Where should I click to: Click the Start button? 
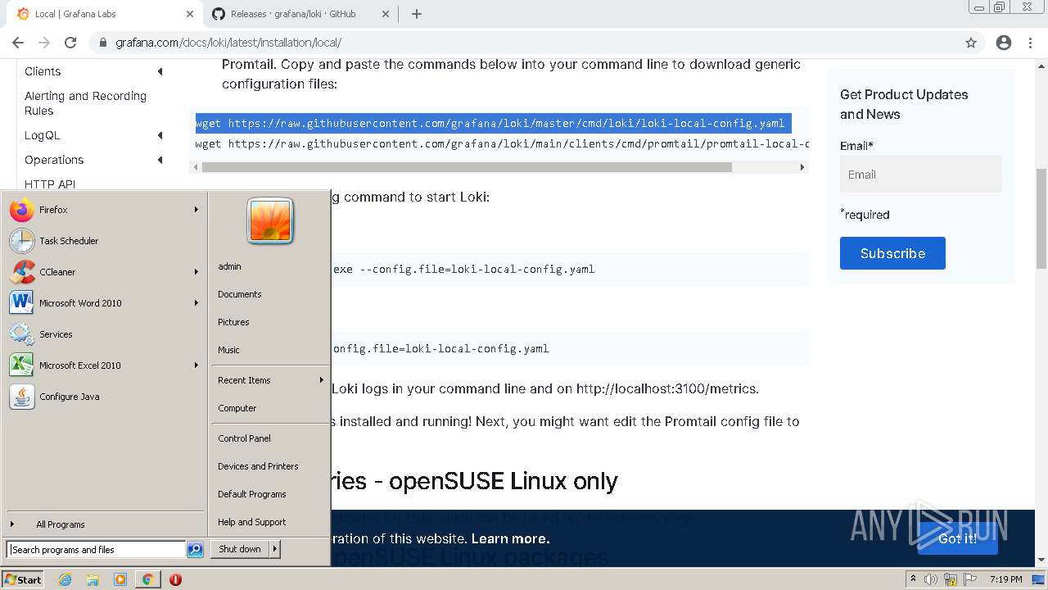23,579
